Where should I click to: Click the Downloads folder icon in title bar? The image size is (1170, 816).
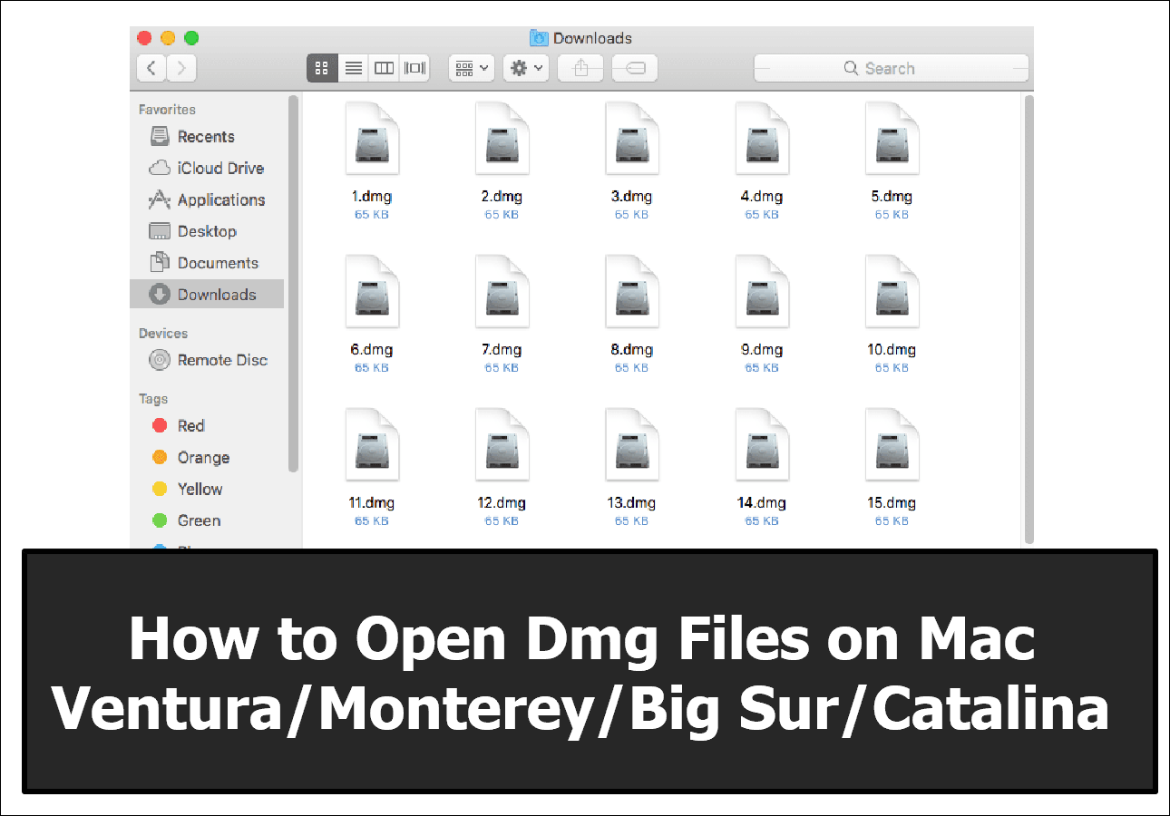click(539, 38)
